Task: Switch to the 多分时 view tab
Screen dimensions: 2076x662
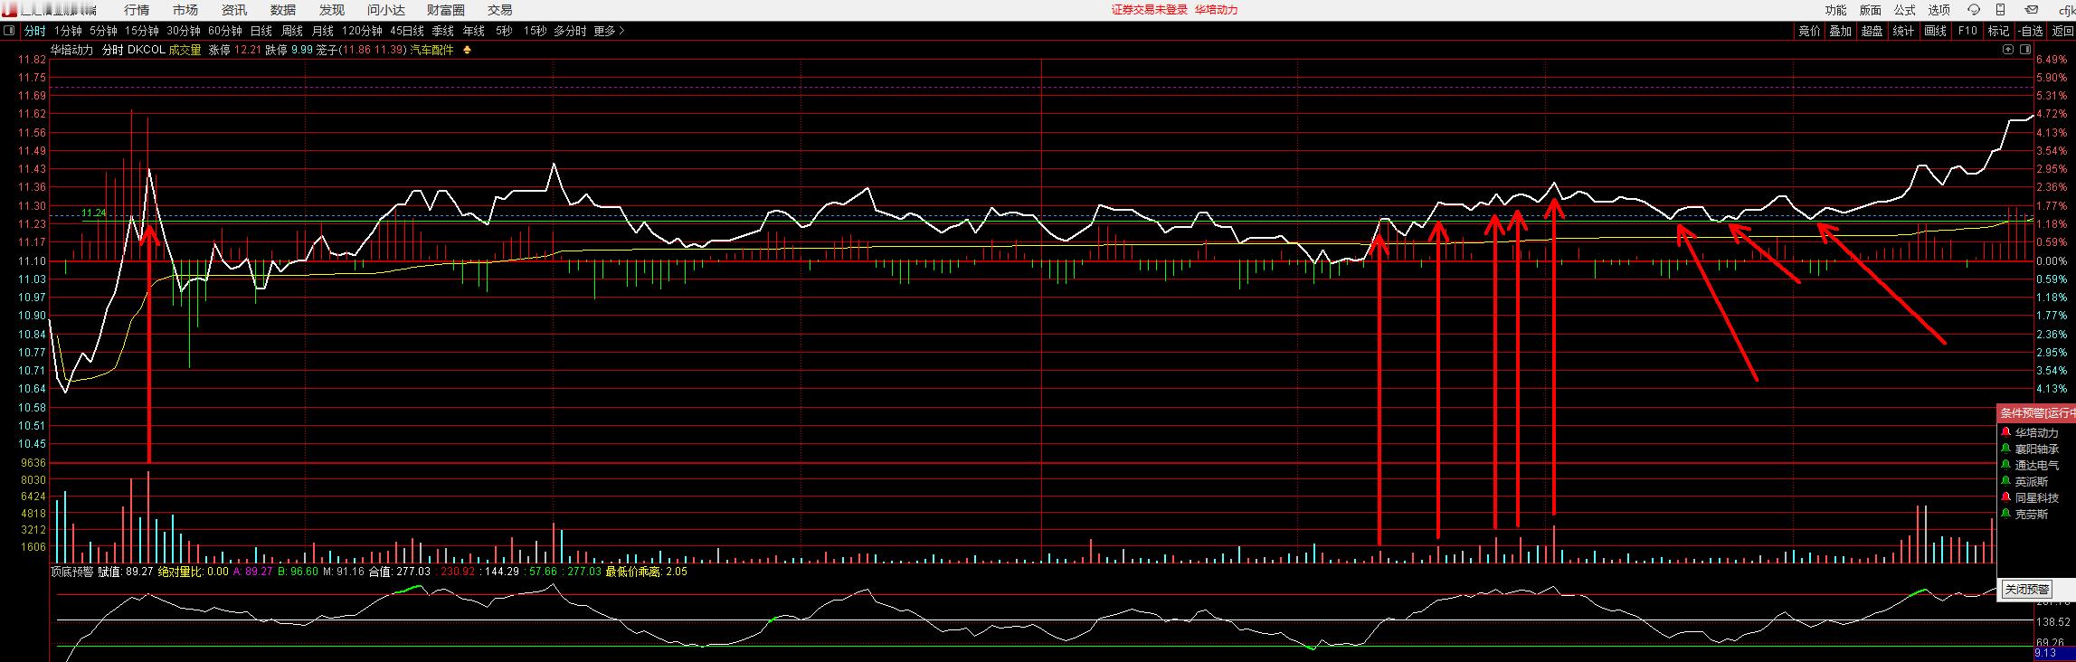Action: click(x=570, y=31)
